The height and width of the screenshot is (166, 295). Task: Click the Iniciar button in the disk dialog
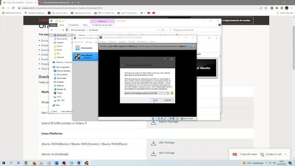click(x=155, y=100)
